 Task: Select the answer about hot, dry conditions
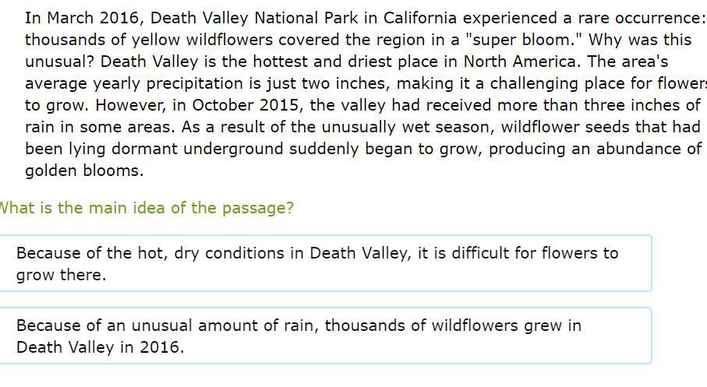point(324,263)
